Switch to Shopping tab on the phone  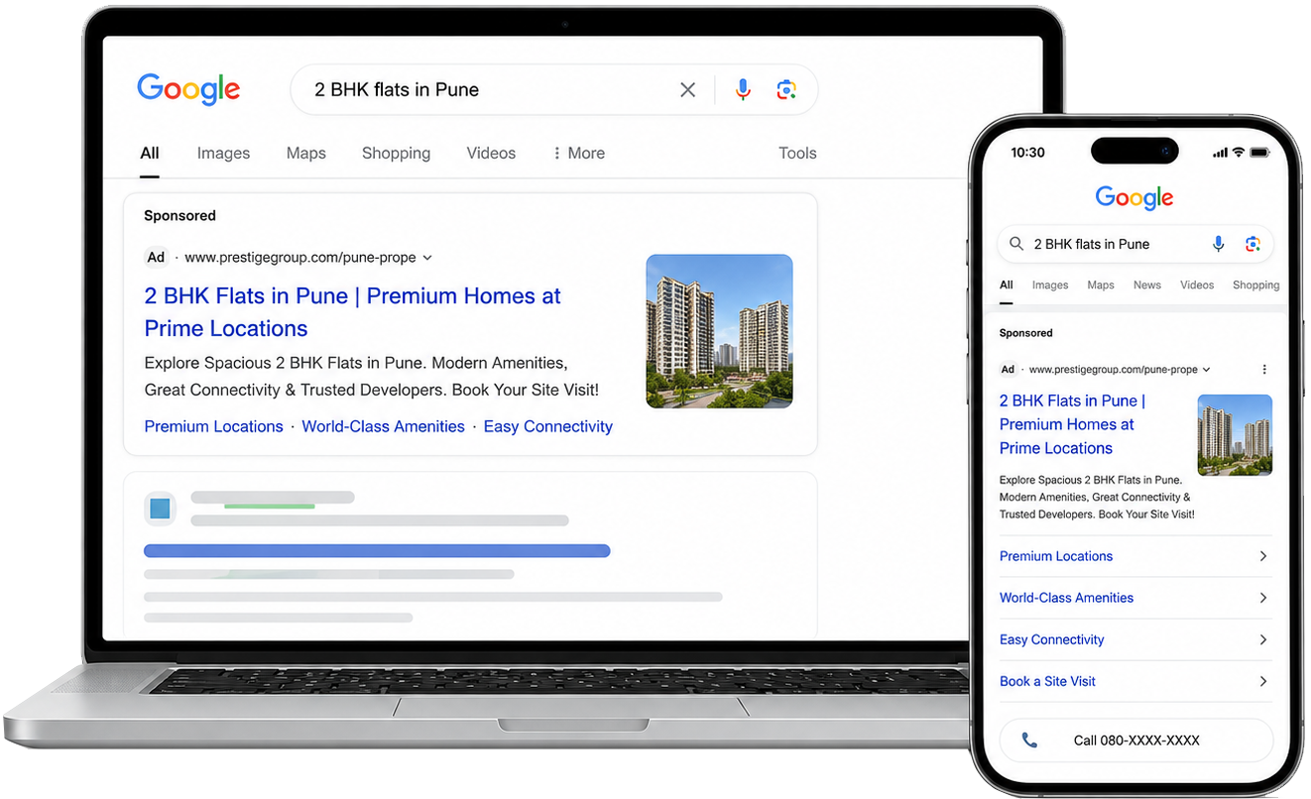[x=1256, y=285]
